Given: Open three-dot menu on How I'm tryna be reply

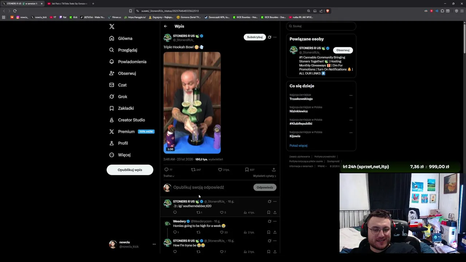Looking at the screenshot, I should (x=275, y=241).
